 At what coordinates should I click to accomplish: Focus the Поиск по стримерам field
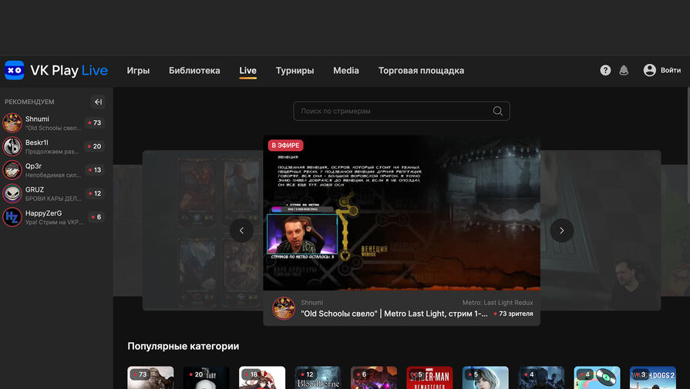(402, 111)
